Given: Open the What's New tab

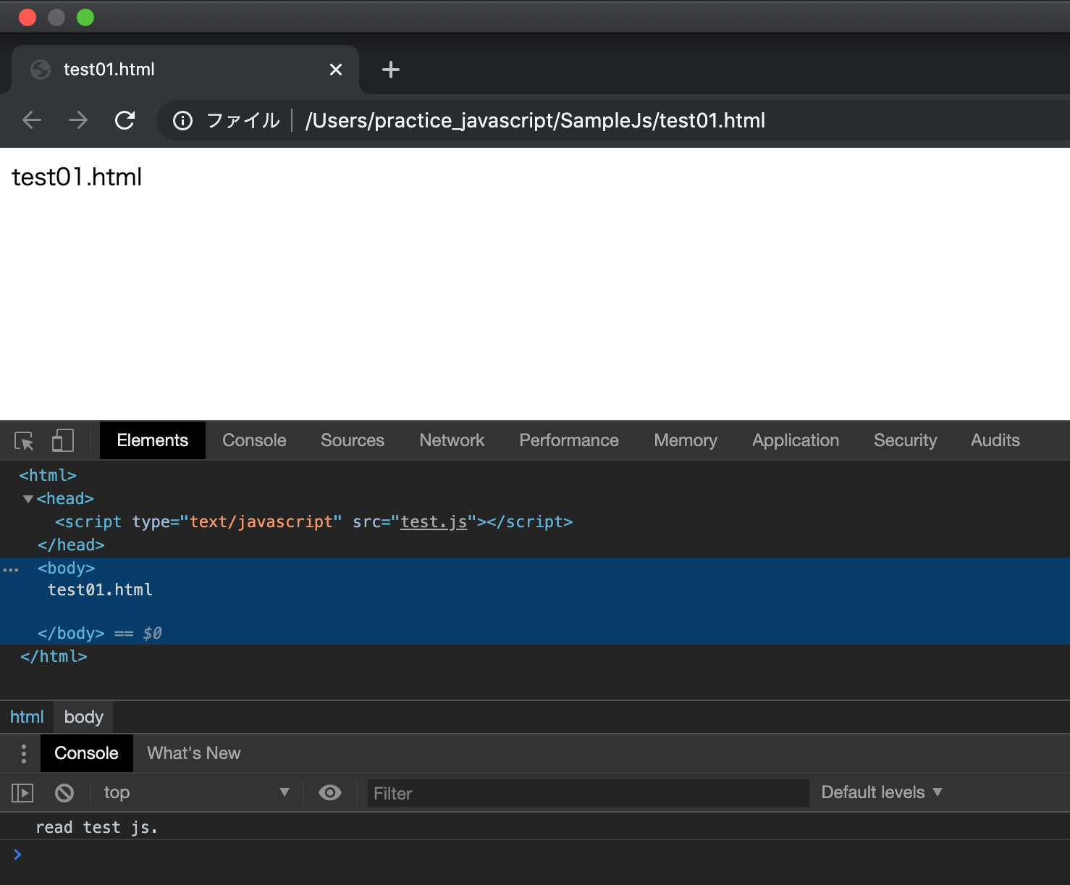Looking at the screenshot, I should point(193,753).
